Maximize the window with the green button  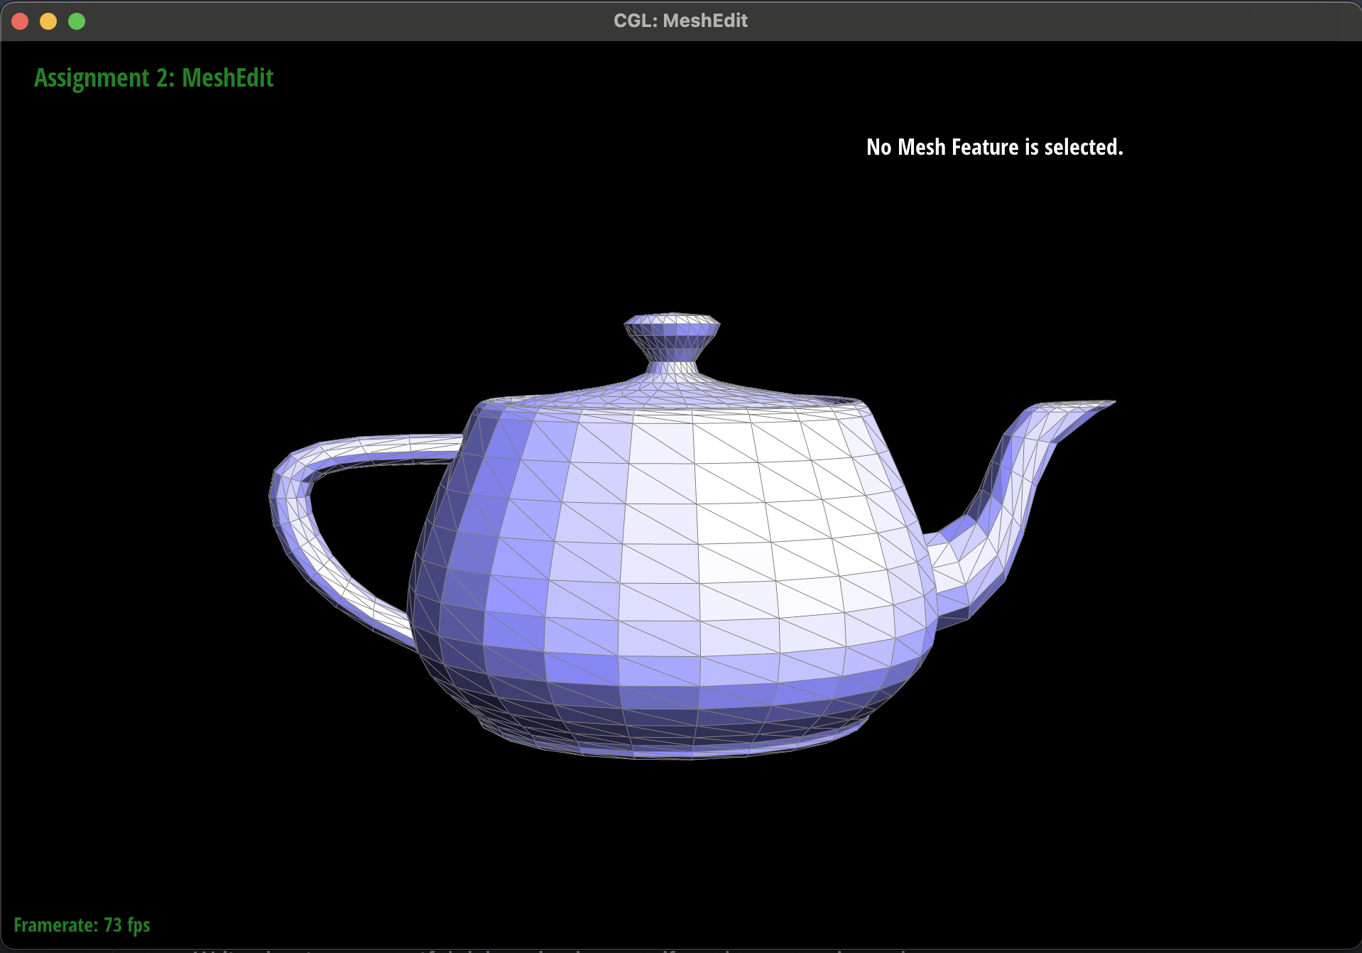[x=77, y=21]
